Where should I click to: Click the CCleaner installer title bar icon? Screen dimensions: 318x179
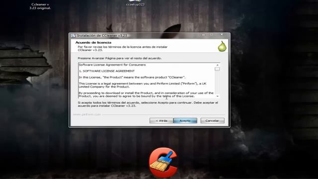click(73, 35)
